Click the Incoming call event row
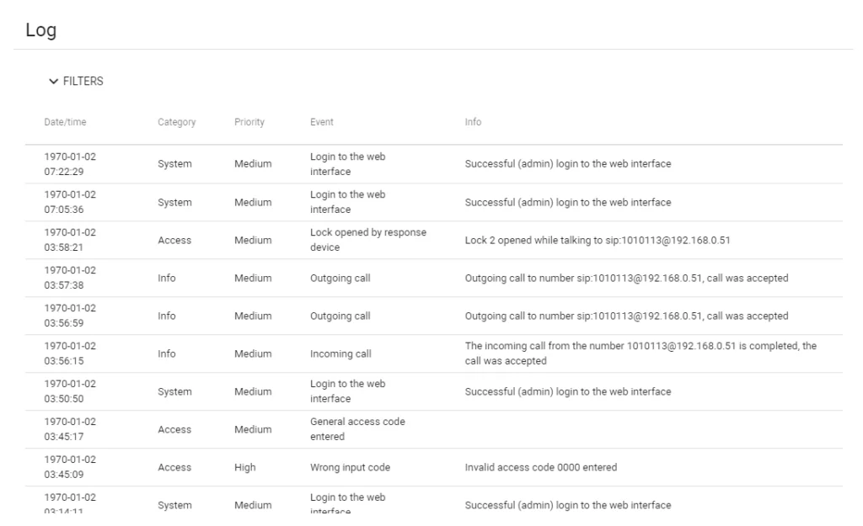This screenshot has width=863, height=526. [x=340, y=353]
